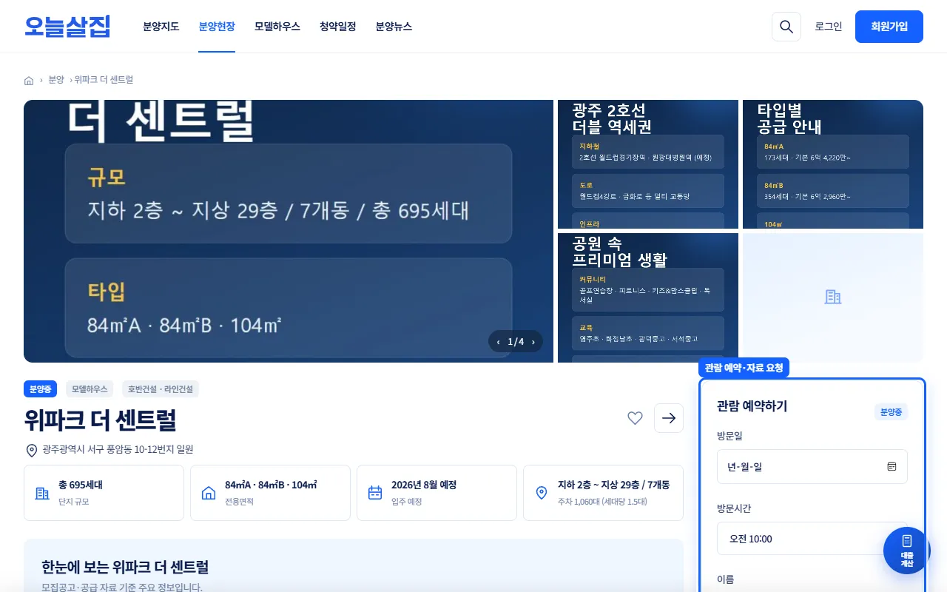Open the 타입별 공급 안내 thumbnail
The height and width of the screenshot is (592, 947).
tap(833, 164)
